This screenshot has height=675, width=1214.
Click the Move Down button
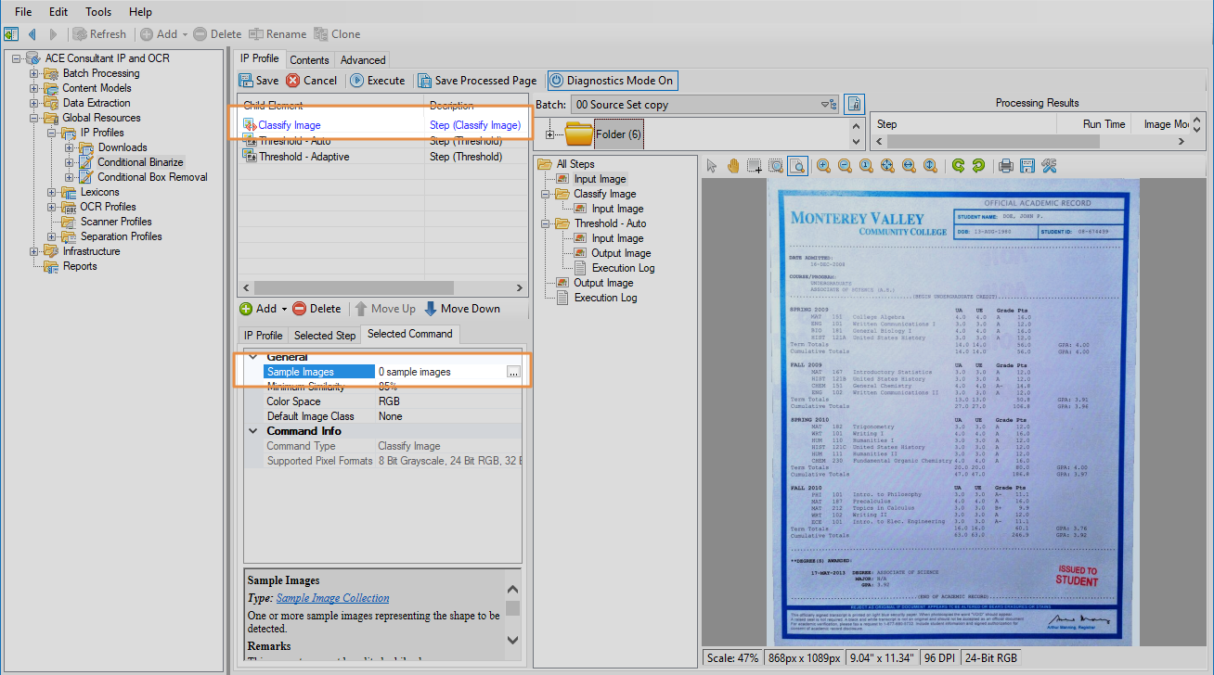[x=462, y=309]
